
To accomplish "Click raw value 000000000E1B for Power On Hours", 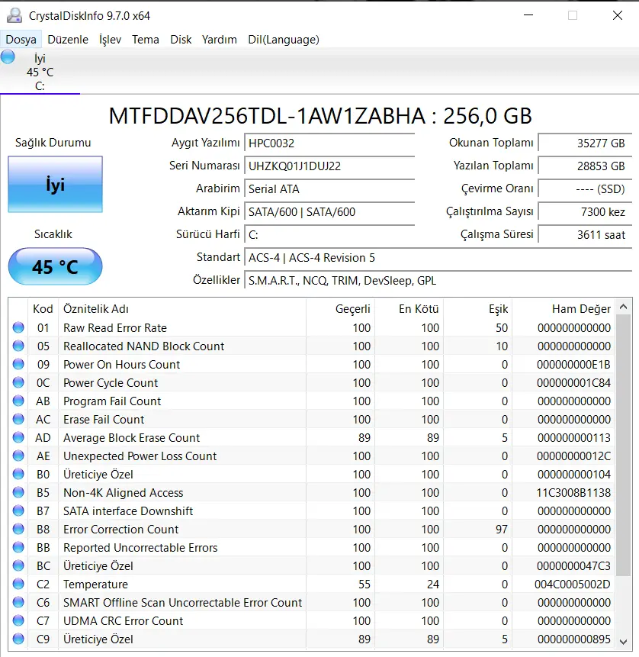I will (573, 364).
